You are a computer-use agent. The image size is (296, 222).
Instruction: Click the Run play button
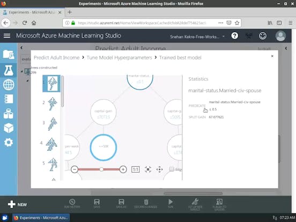tap(171, 204)
